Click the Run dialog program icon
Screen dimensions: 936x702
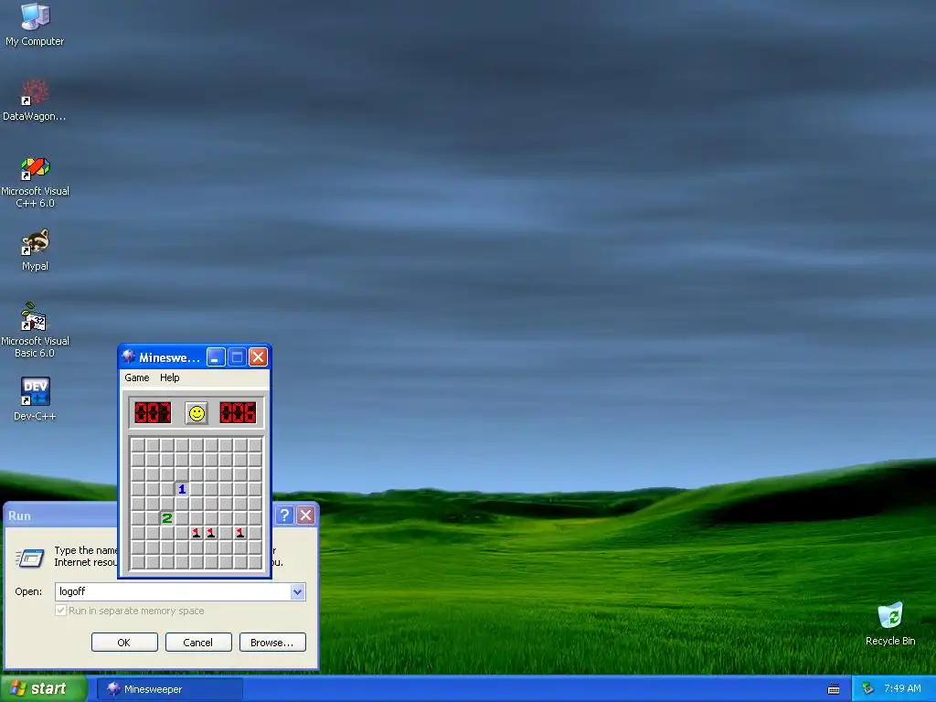click(29, 558)
